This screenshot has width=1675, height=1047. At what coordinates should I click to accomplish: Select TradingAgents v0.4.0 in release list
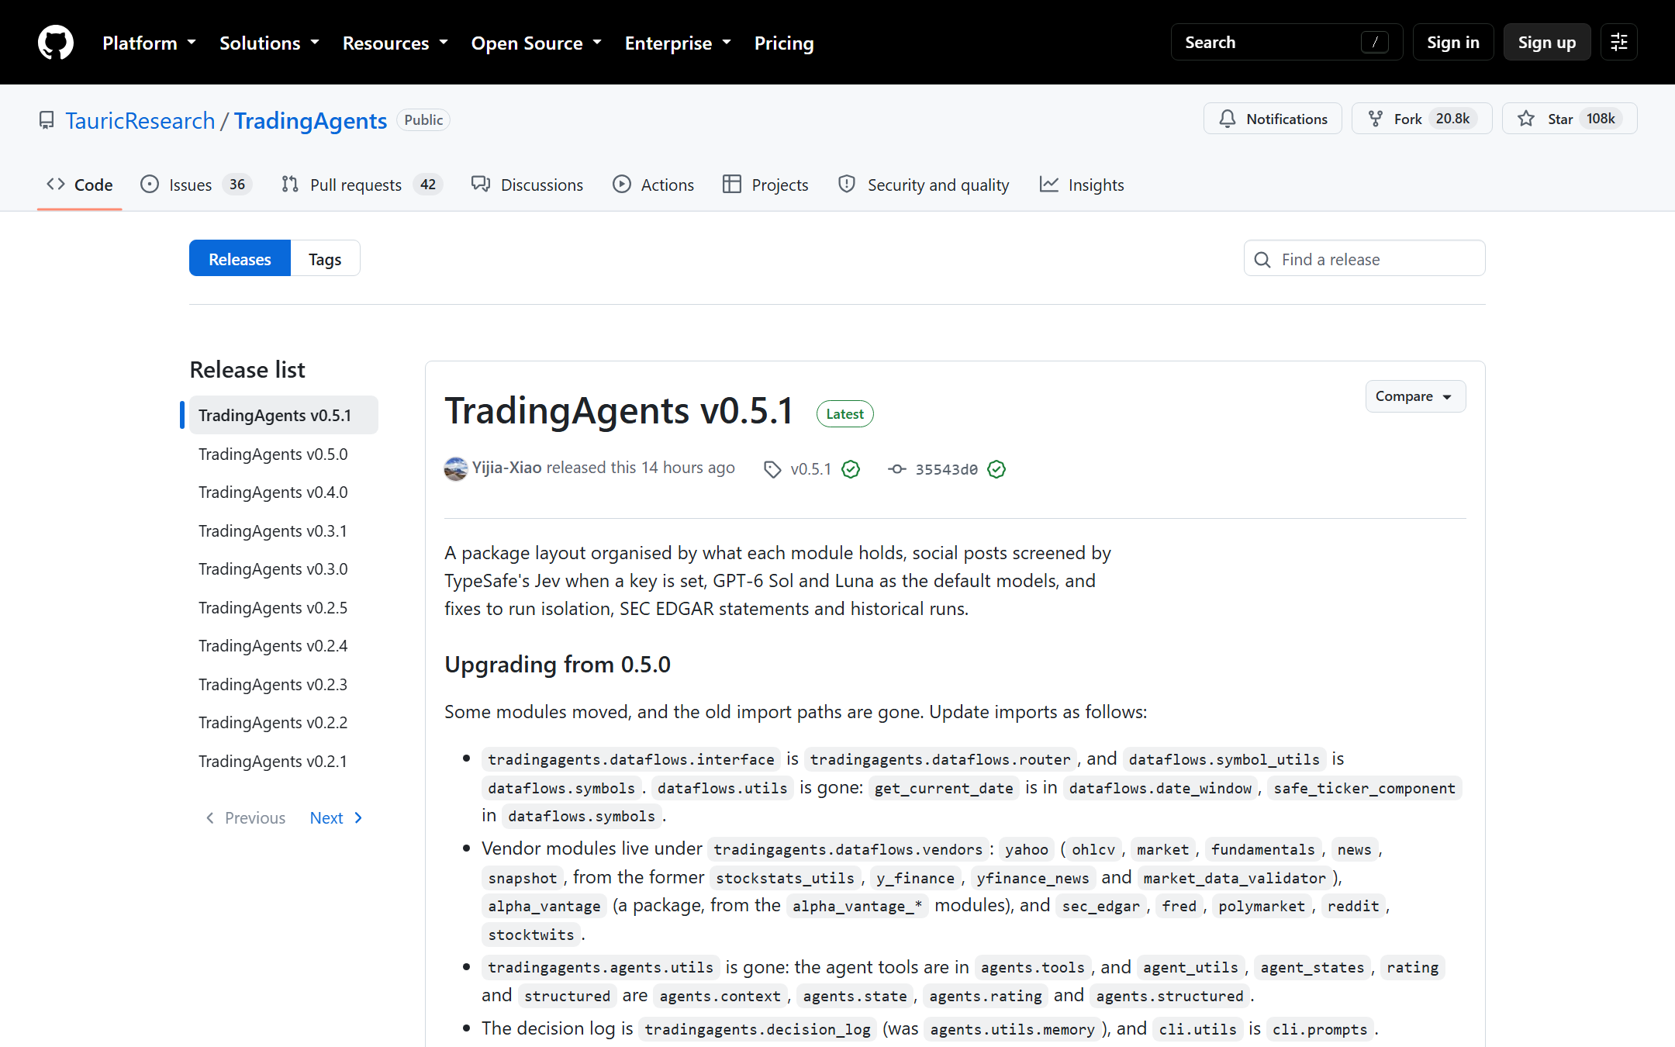[x=284, y=492]
